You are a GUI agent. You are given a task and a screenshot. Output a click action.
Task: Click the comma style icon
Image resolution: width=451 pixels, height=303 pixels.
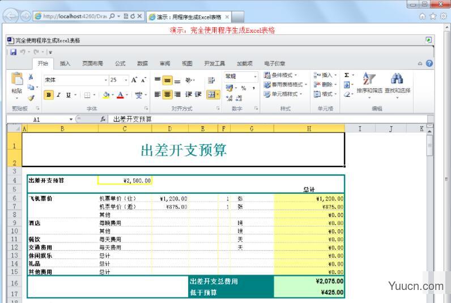tap(253, 88)
